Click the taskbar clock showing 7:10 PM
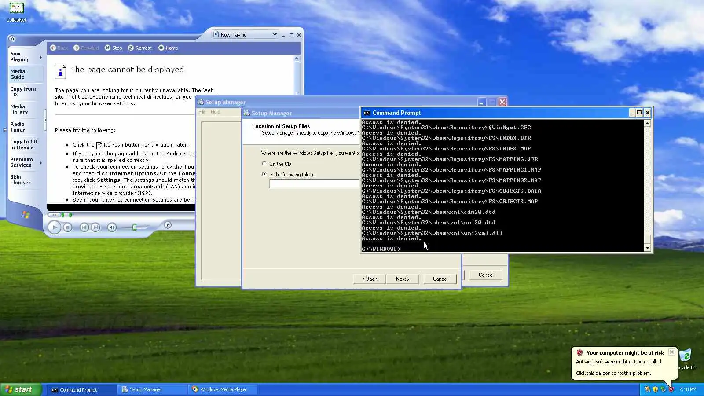 click(688, 389)
